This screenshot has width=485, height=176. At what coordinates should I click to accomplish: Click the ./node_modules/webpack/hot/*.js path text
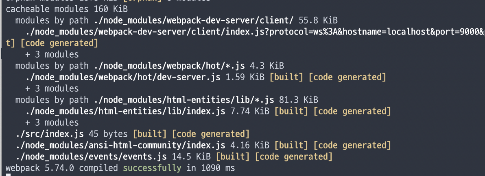coord(169,66)
